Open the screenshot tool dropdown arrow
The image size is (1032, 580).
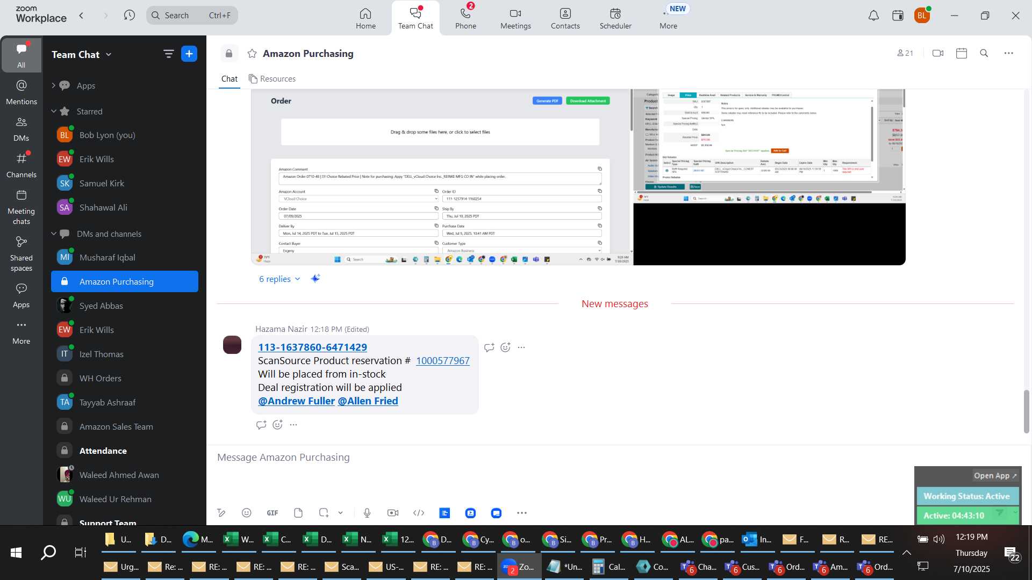coord(341,513)
